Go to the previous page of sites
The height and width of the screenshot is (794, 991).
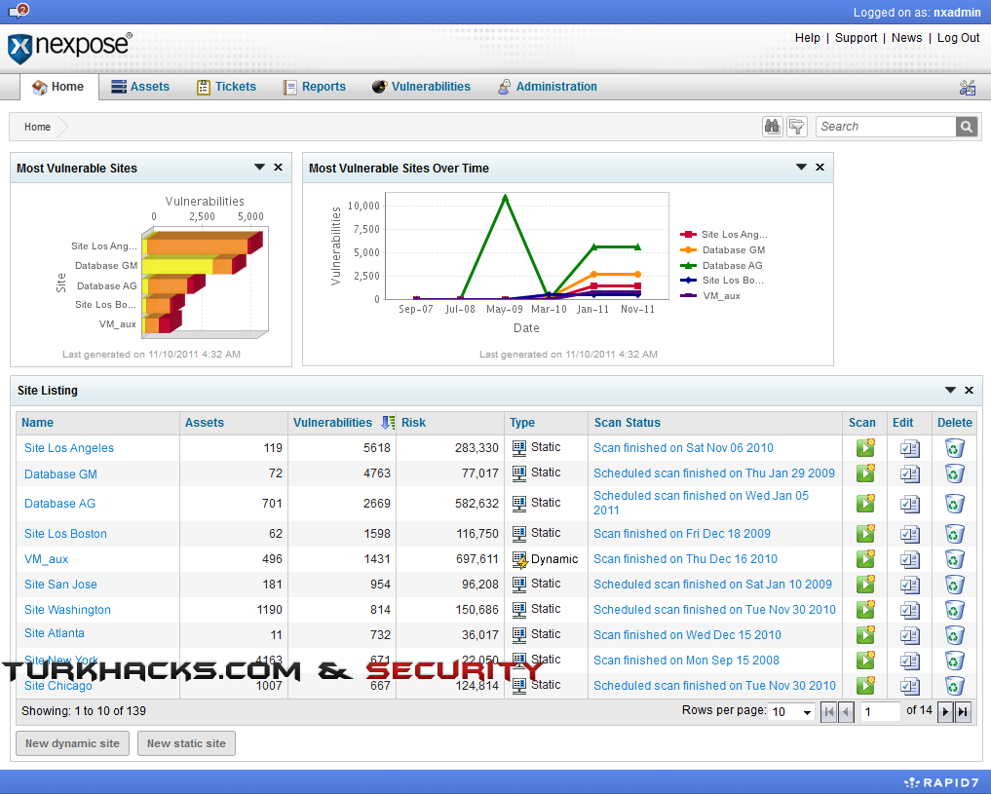846,712
